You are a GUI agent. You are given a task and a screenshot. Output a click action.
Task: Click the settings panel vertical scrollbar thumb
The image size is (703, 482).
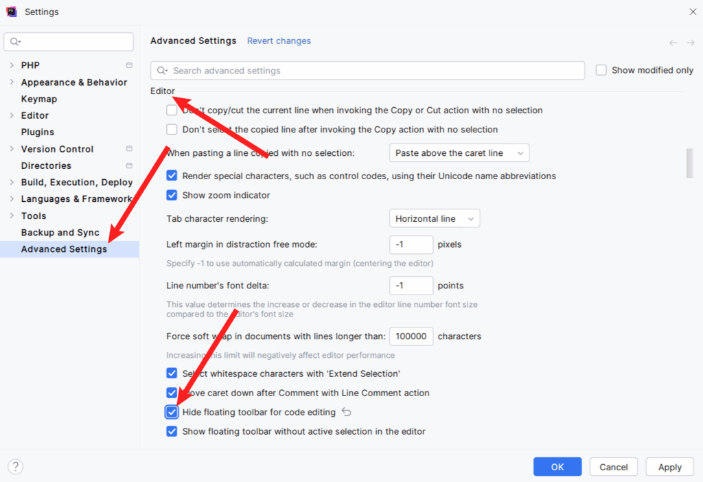(689, 163)
